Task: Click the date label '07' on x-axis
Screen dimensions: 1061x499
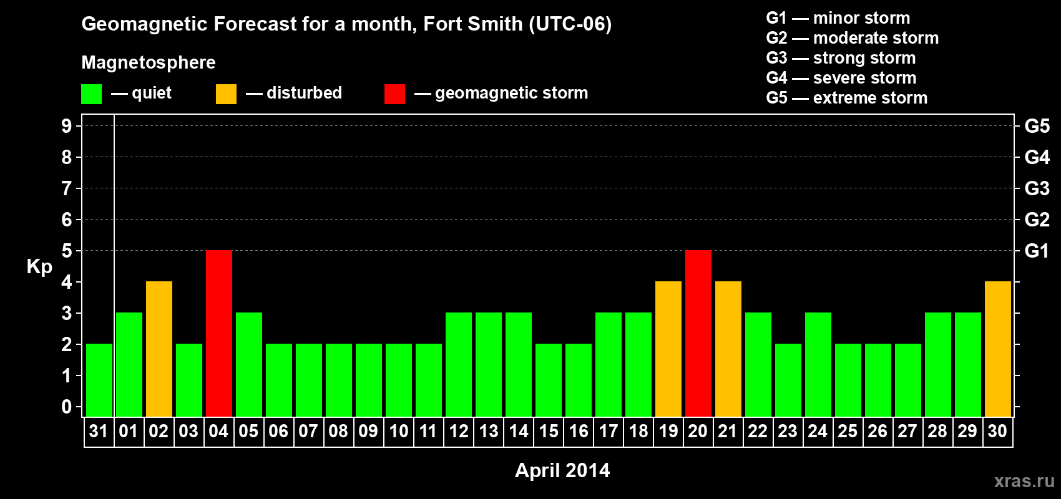Action: point(308,432)
